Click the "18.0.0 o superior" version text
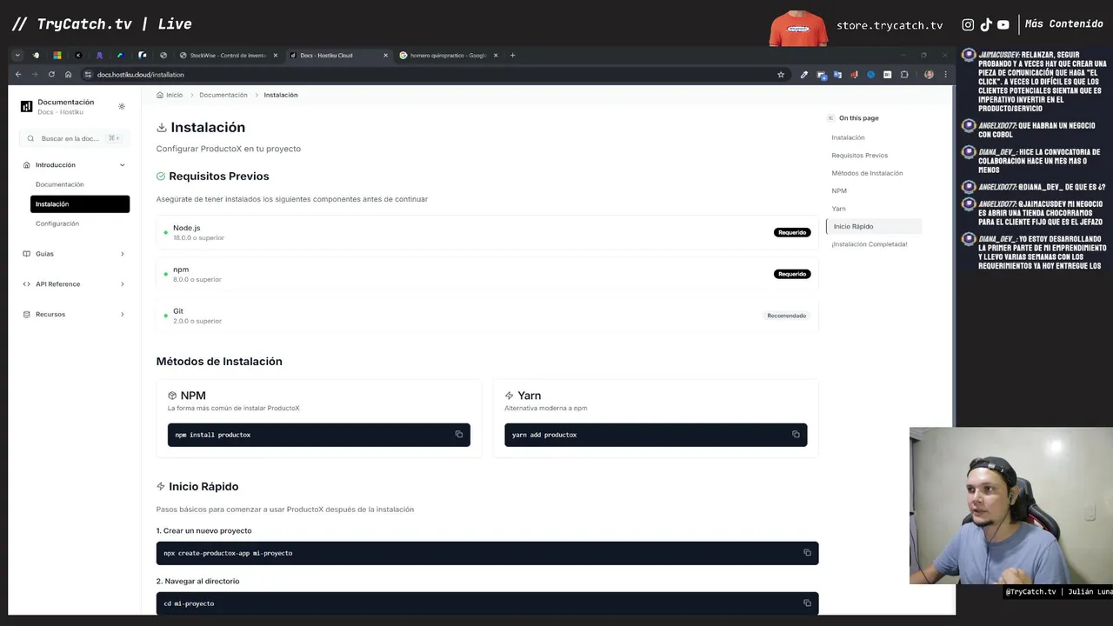 click(x=198, y=237)
